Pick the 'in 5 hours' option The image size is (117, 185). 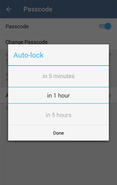tap(58, 115)
